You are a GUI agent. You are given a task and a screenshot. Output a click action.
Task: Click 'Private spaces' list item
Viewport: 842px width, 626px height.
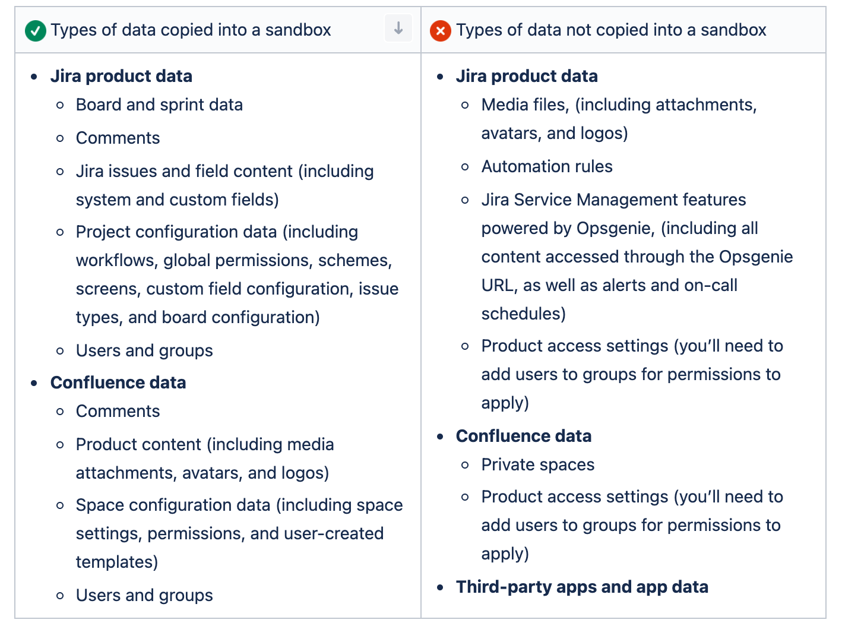538,465
